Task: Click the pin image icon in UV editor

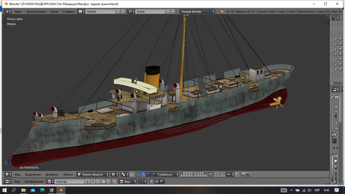Action: 115,181
